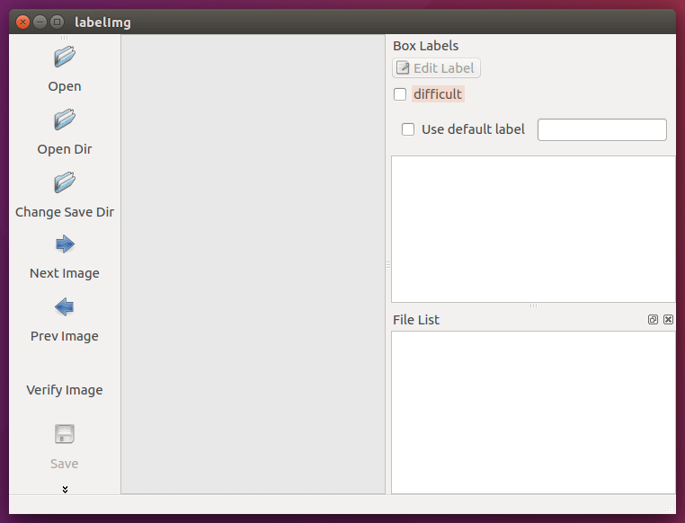Click inside the empty File List area
The image size is (685, 523).
point(533,412)
